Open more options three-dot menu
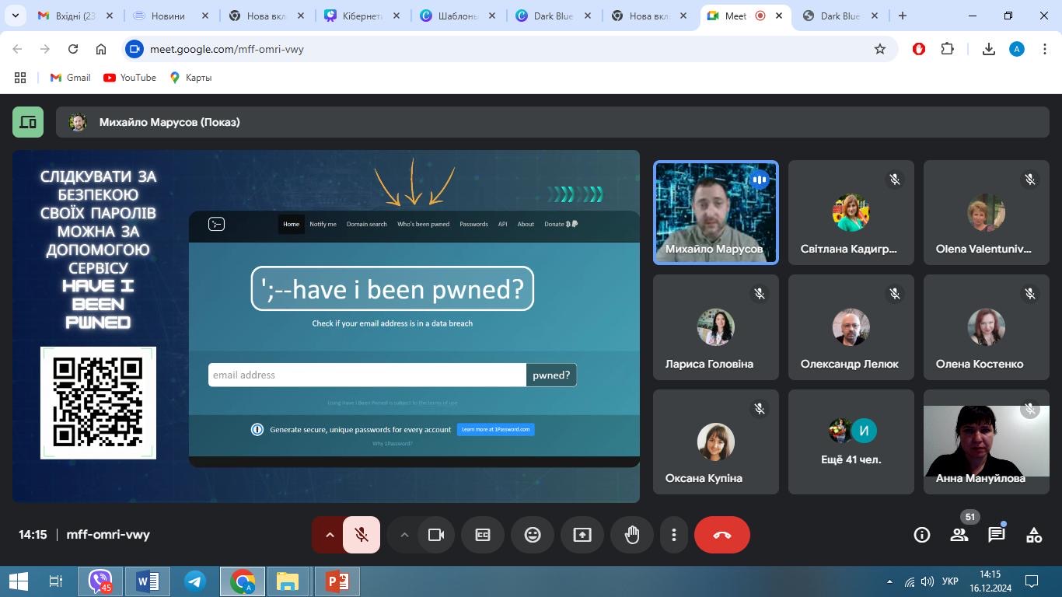This screenshot has height=597, width=1062. point(674,535)
